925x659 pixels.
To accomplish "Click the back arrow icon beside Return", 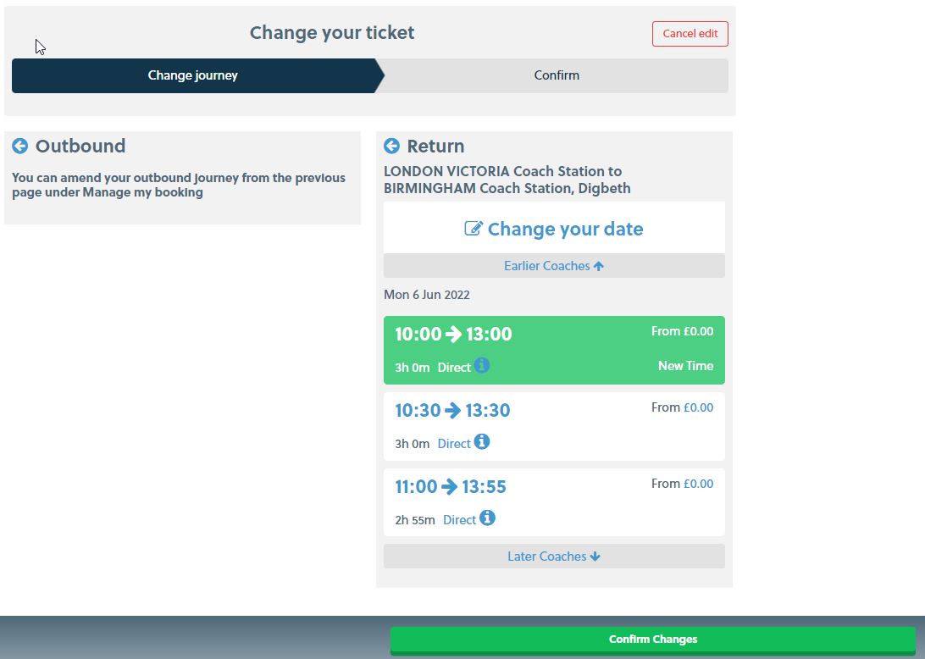I will tap(391, 146).
